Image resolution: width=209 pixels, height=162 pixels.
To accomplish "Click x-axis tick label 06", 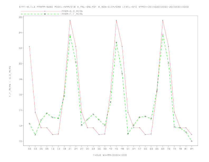I will [x=41, y=149].
